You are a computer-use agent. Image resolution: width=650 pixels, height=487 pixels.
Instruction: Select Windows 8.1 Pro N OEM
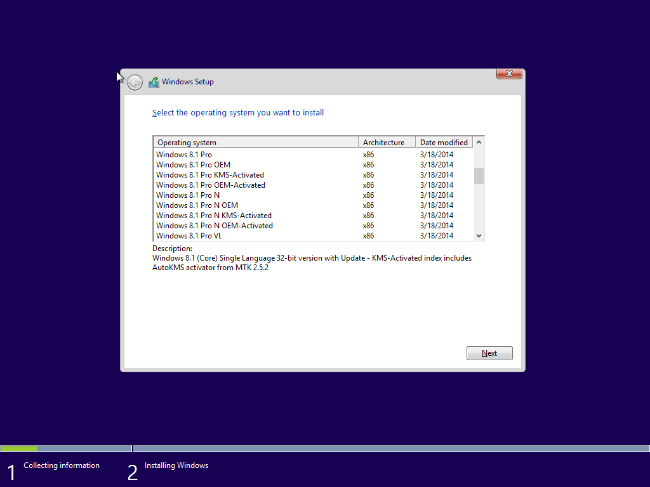(314, 205)
